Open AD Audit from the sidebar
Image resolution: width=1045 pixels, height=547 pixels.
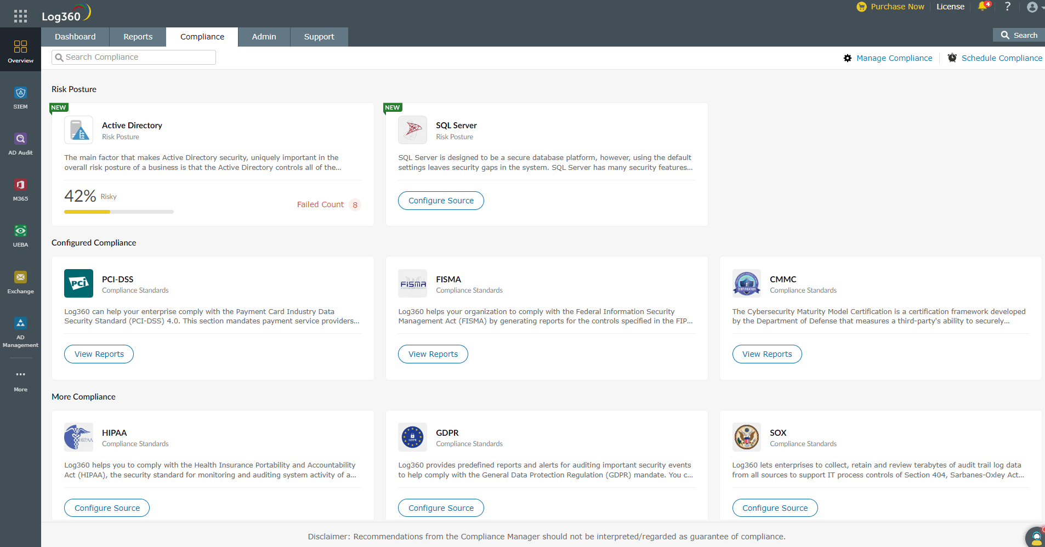click(20, 144)
